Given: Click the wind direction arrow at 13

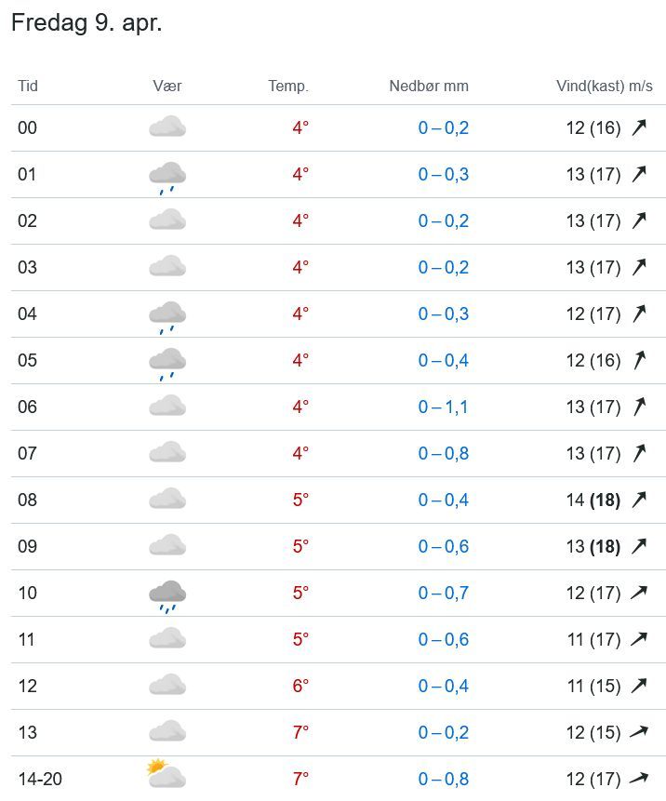Looking at the screenshot, I should pos(639,732).
